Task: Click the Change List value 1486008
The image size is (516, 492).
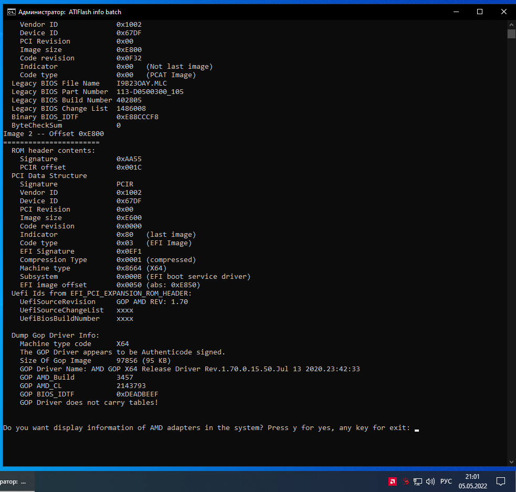Action: [x=131, y=109]
